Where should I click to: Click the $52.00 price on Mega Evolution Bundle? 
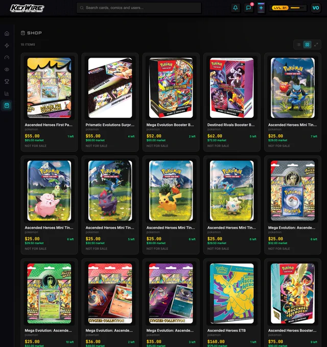[x=154, y=136]
